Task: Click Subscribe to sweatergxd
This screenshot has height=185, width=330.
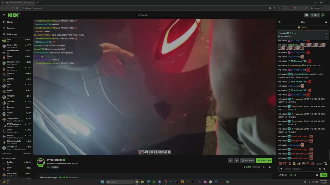Action: [x=264, y=161]
